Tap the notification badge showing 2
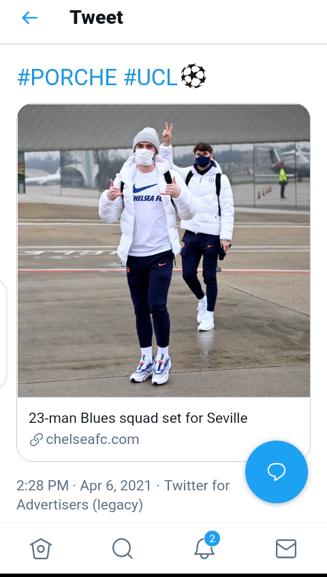 [212, 539]
